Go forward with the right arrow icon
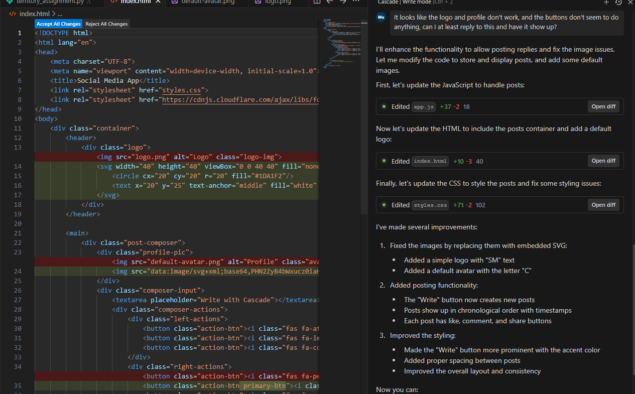This screenshot has width=635, height=394. pyautogui.click(x=343, y=2)
